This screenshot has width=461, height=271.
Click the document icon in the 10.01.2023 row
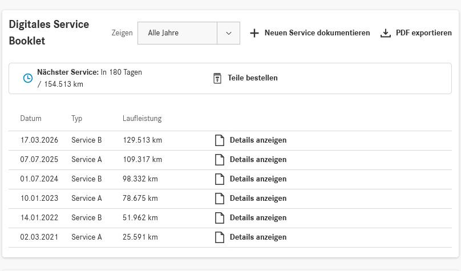(x=220, y=199)
